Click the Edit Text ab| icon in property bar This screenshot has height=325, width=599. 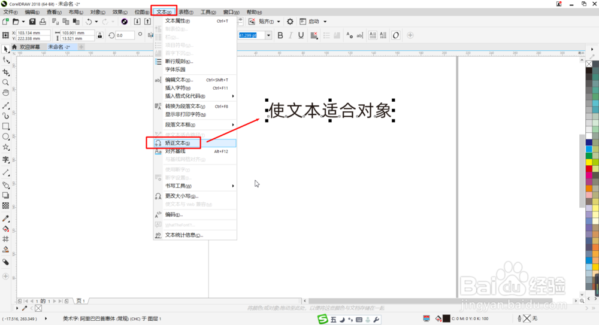[x=360, y=35]
